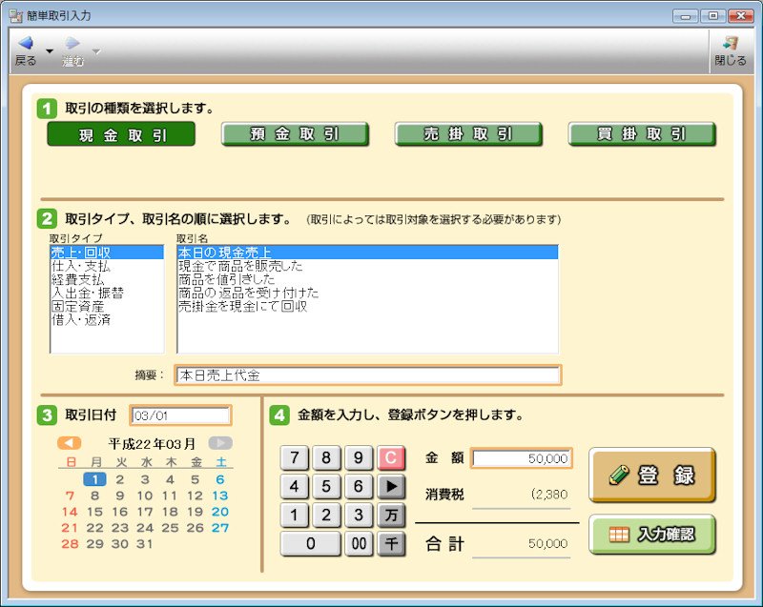Click the keypad right-arrow key
Image resolution: width=763 pixels, height=607 pixels.
click(x=391, y=486)
